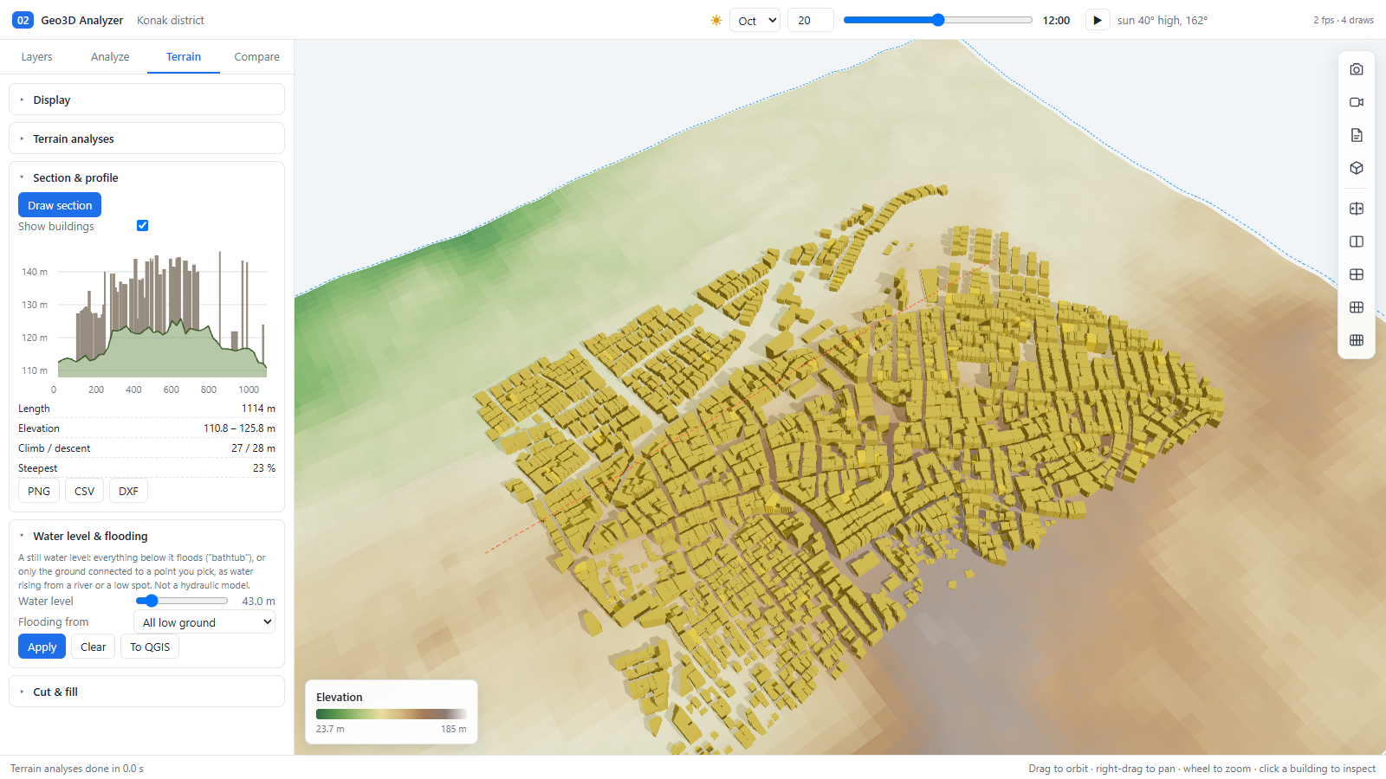Image resolution: width=1386 pixels, height=779 pixels.
Task: Switch to four-pane grid layout
Action: coord(1357,274)
